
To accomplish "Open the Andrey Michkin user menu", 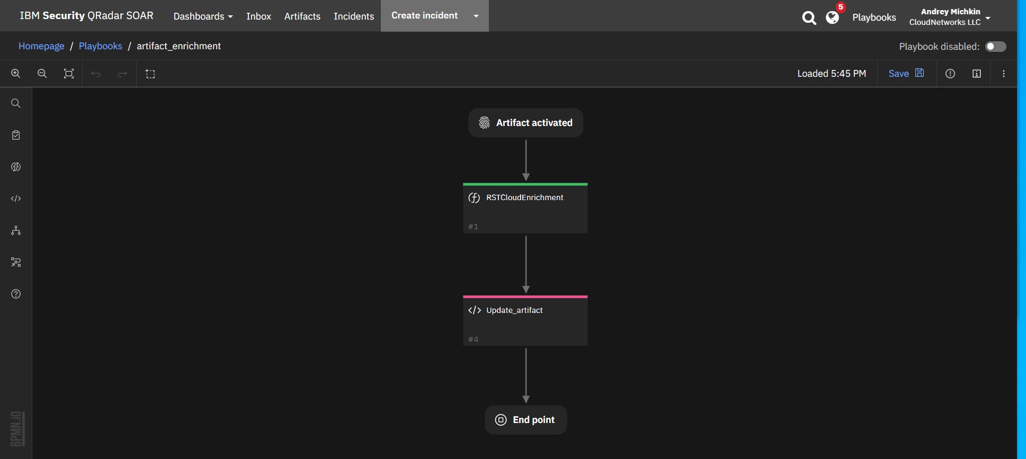I will pos(949,17).
